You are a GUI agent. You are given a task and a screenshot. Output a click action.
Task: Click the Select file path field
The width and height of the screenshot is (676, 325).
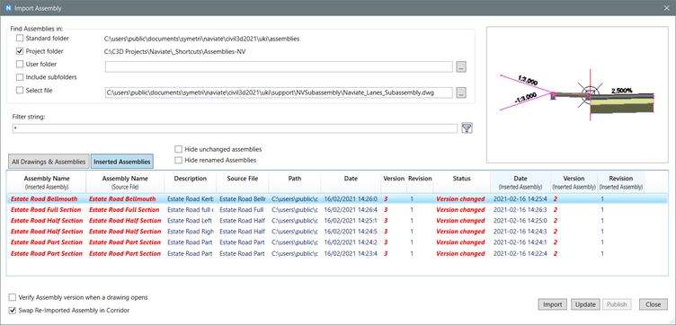(x=279, y=92)
